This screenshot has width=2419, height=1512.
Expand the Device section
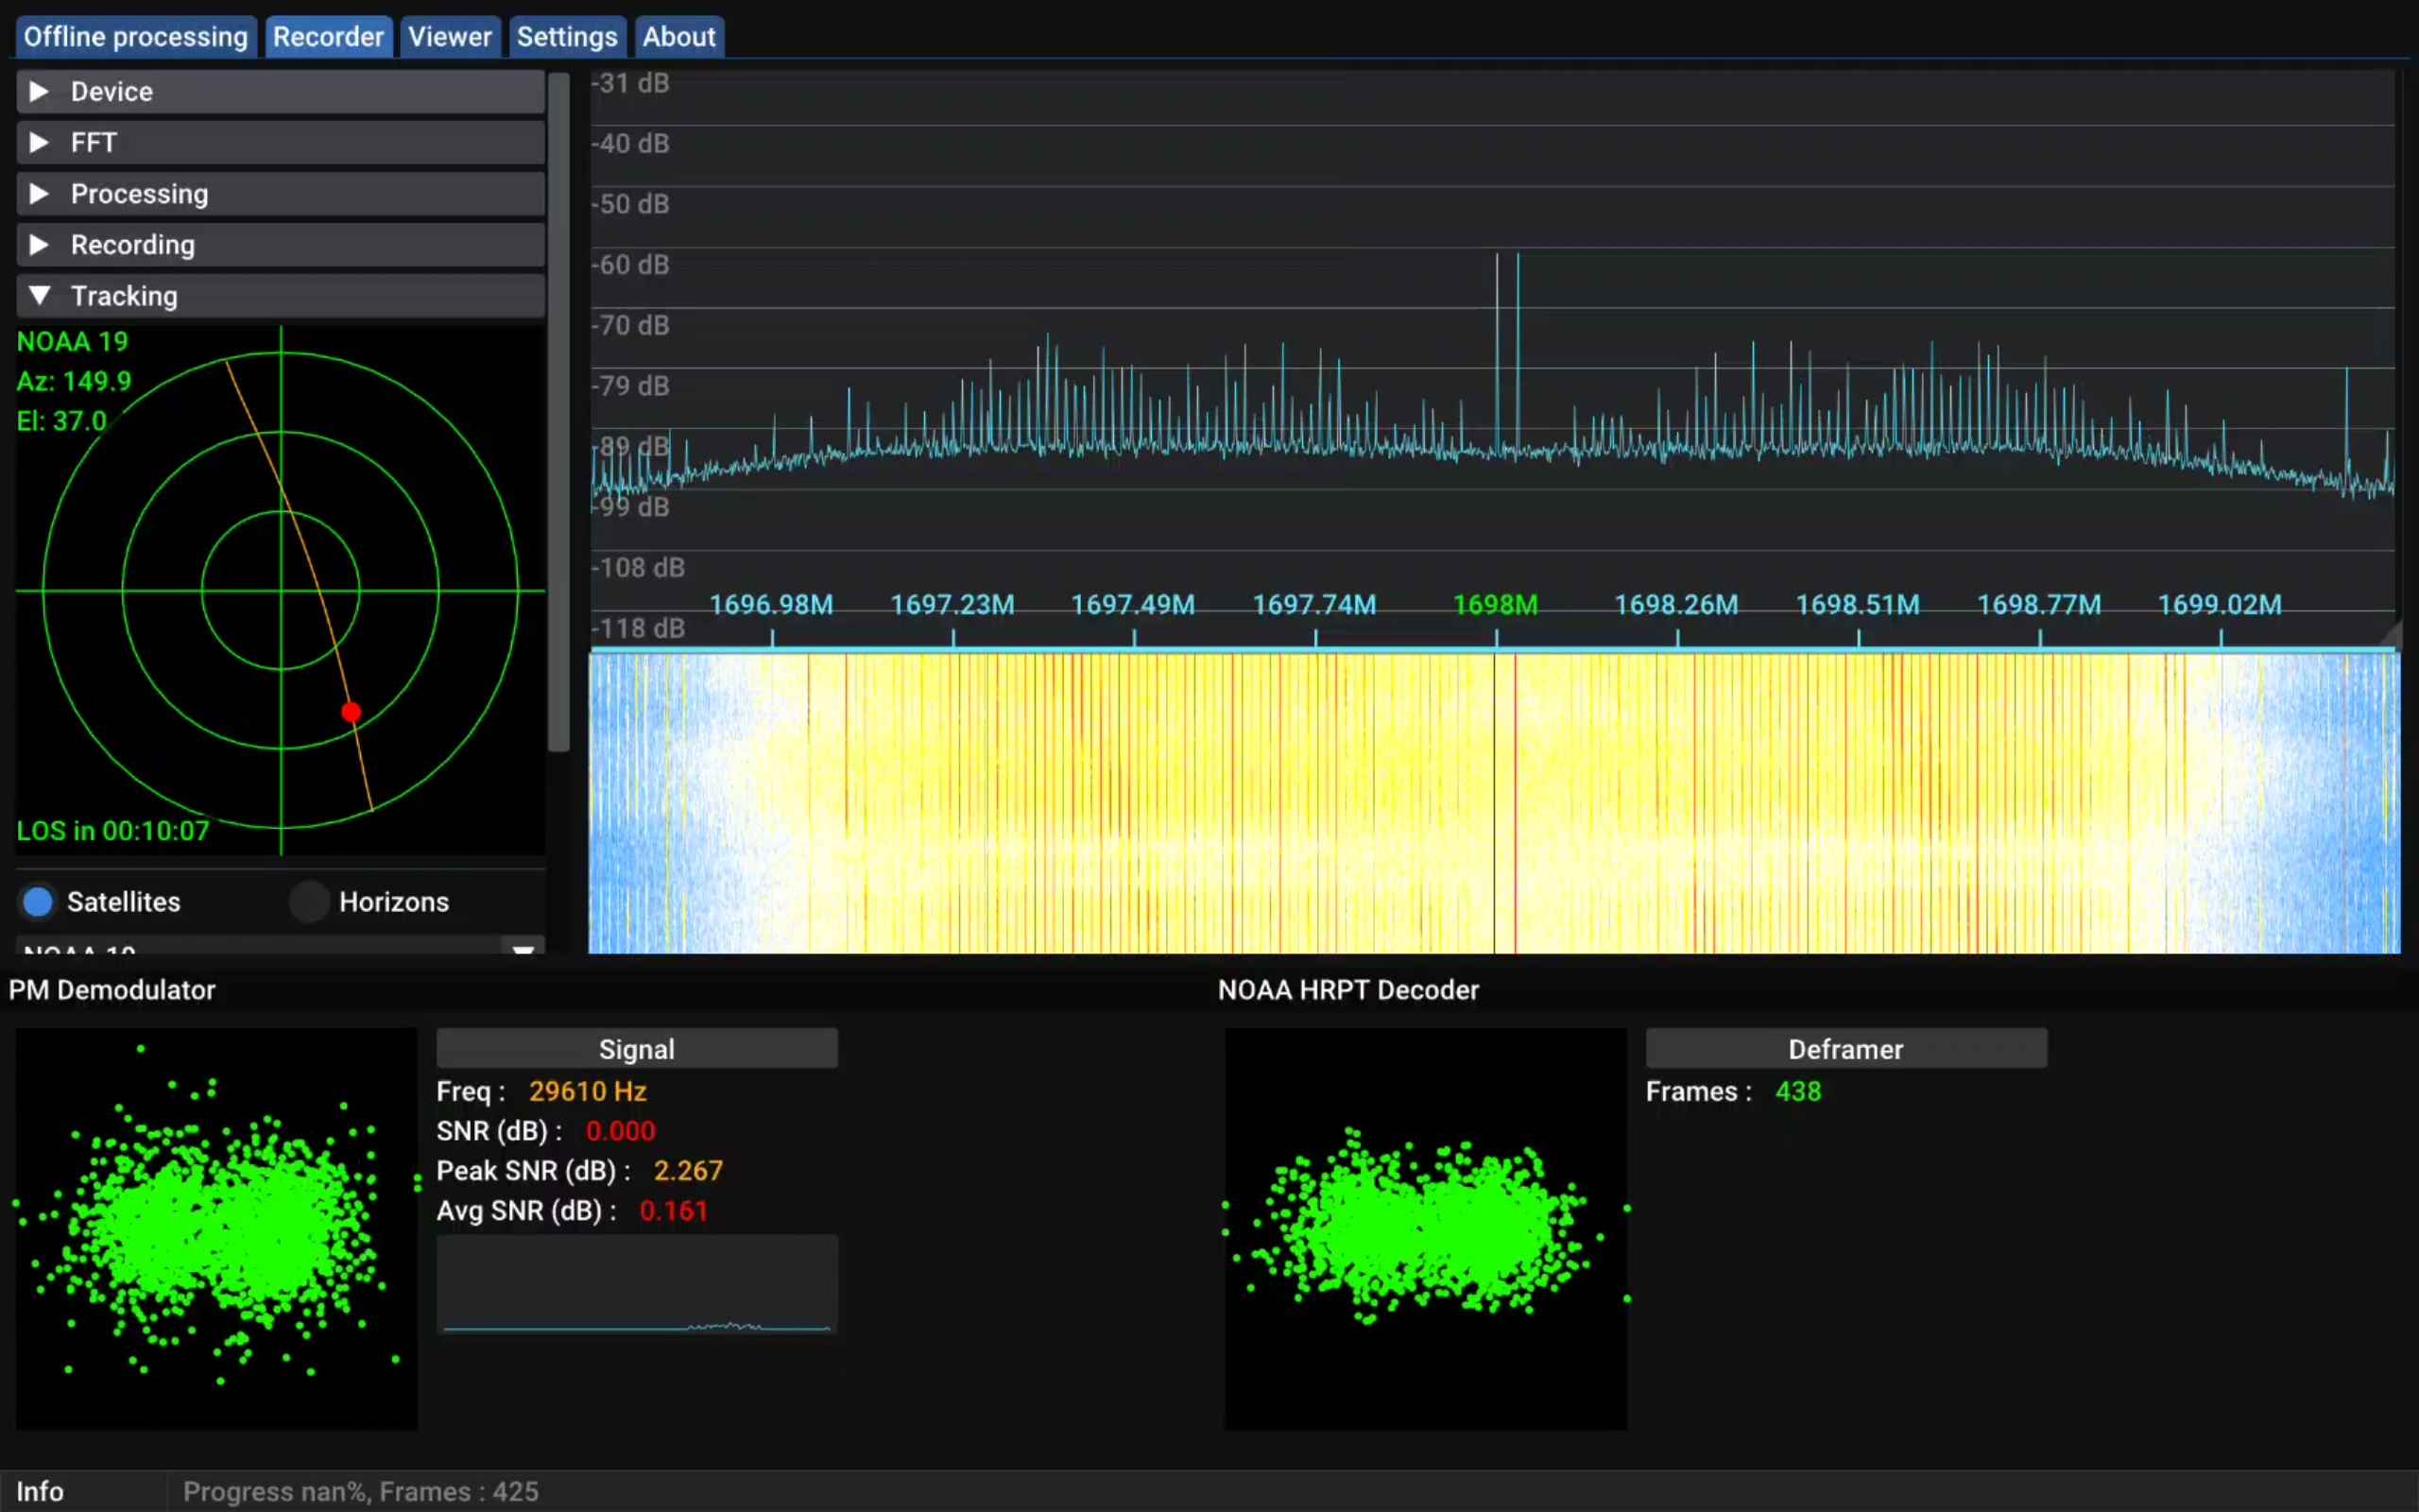pos(280,91)
